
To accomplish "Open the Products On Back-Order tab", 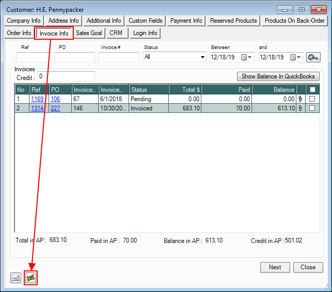I will click(294, 21).
